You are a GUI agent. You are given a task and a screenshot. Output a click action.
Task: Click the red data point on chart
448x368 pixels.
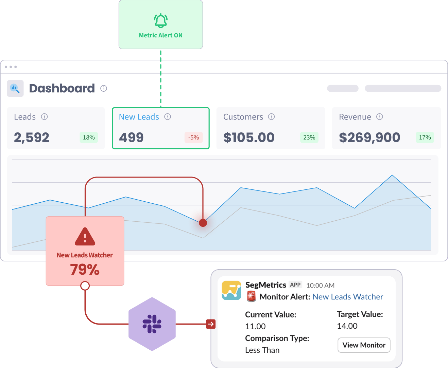[203, 223]
